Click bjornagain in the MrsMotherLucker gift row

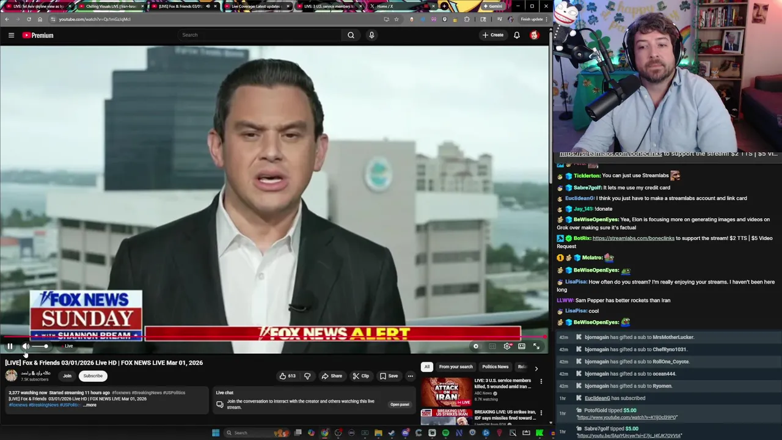(597, 337)
